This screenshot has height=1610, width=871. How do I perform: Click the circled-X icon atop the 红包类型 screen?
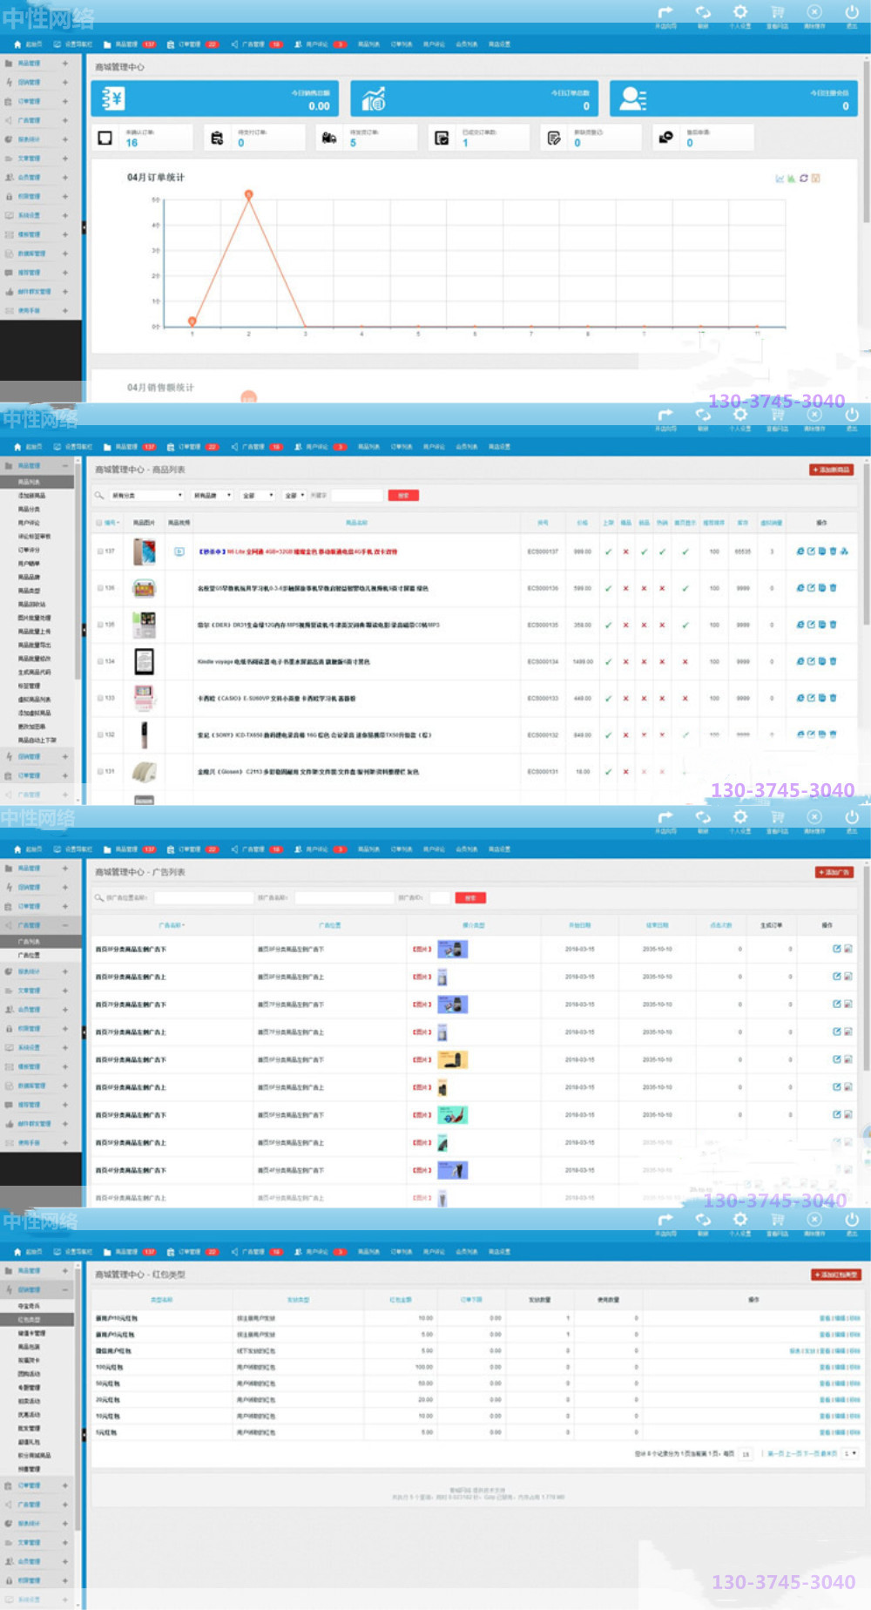click(x=814, y=1220)
